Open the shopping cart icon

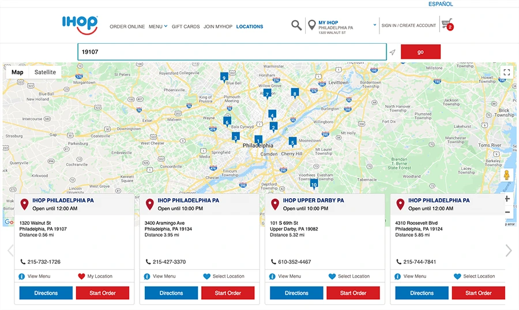tap(447, 24)
